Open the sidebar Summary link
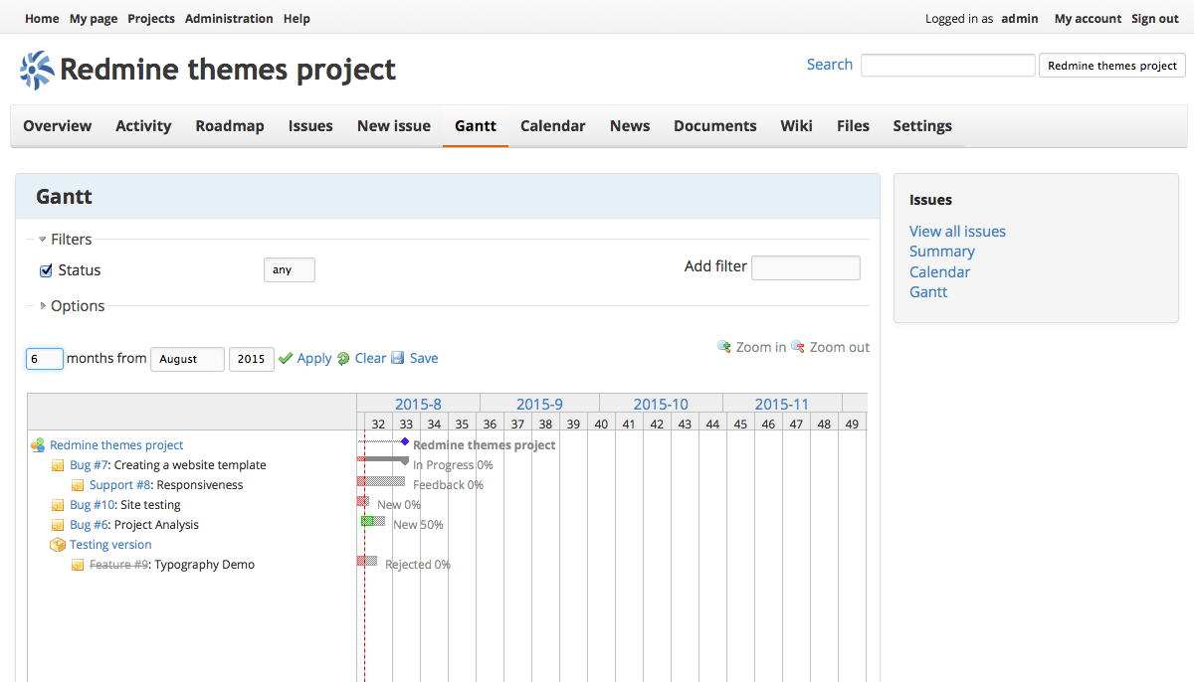 [x=942, y=252]
